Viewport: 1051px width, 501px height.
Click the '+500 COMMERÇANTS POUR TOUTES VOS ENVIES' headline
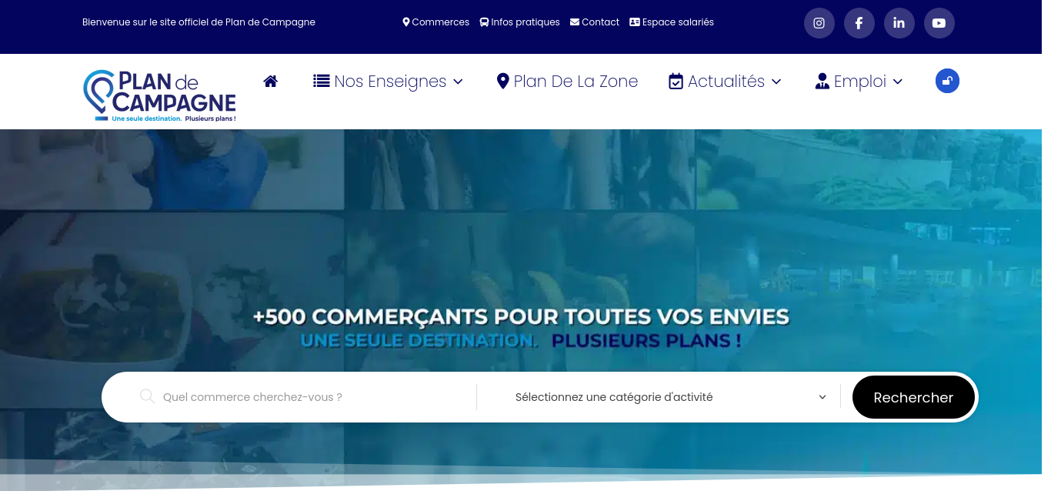(521, 316)
